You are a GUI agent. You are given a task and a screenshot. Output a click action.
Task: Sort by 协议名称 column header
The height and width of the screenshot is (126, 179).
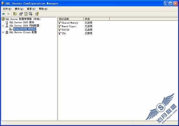click(71, 19)
